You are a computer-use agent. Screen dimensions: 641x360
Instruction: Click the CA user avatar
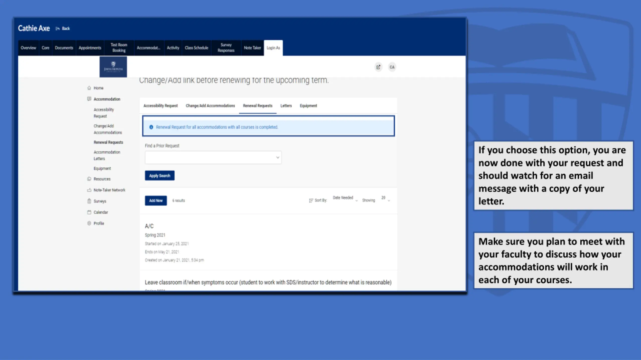[x=392, y=67]
